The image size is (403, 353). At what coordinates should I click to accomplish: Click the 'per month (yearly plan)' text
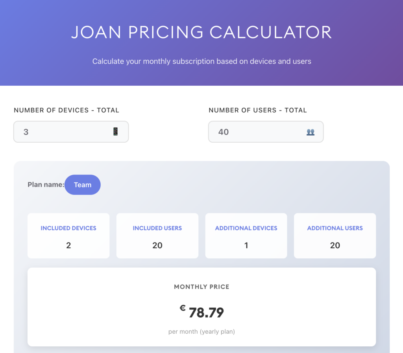click(x=201, y=331)
